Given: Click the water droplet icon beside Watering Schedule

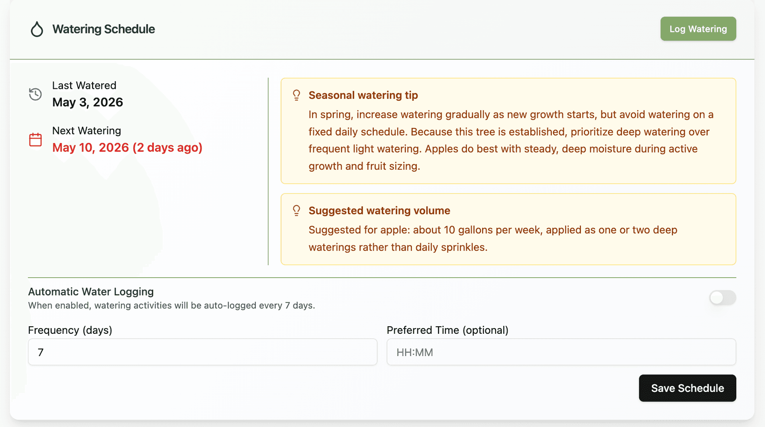Looking at the screenshot, I should (37, 29).
